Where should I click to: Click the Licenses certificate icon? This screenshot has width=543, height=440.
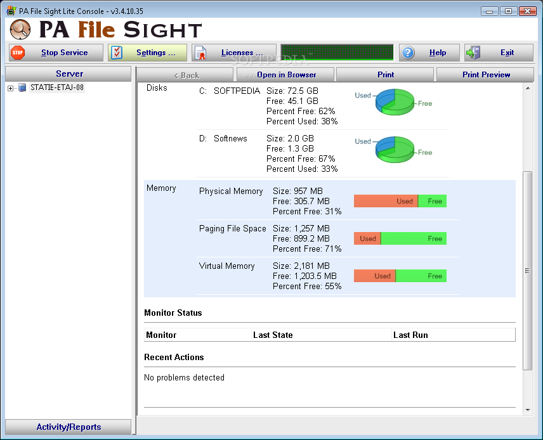point(200,53)
